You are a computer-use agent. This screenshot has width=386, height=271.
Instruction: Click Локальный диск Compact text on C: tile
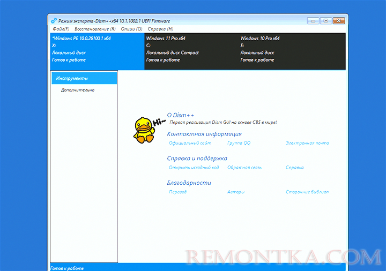click(172, 52)
